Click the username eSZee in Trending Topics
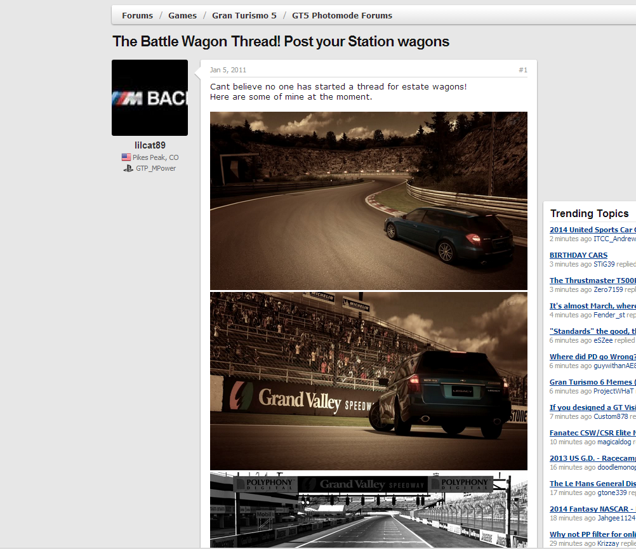The image size is (636, 549). (603, 340)
